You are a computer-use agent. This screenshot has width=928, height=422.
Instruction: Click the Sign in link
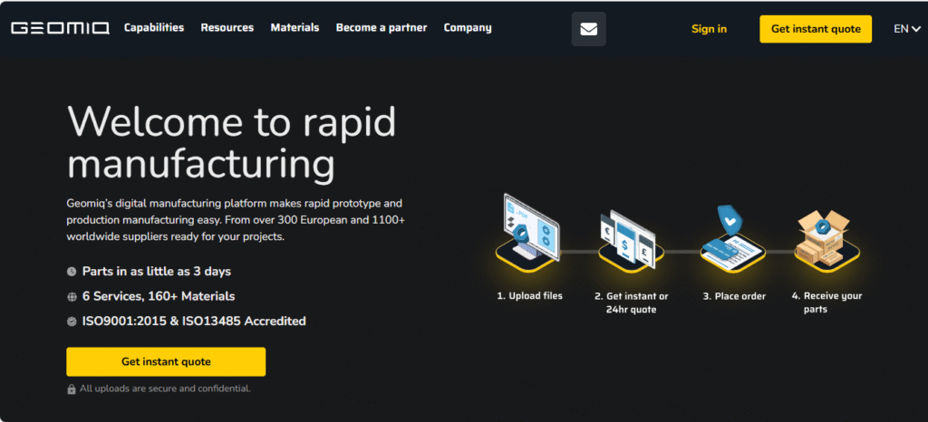click(709, 29)
